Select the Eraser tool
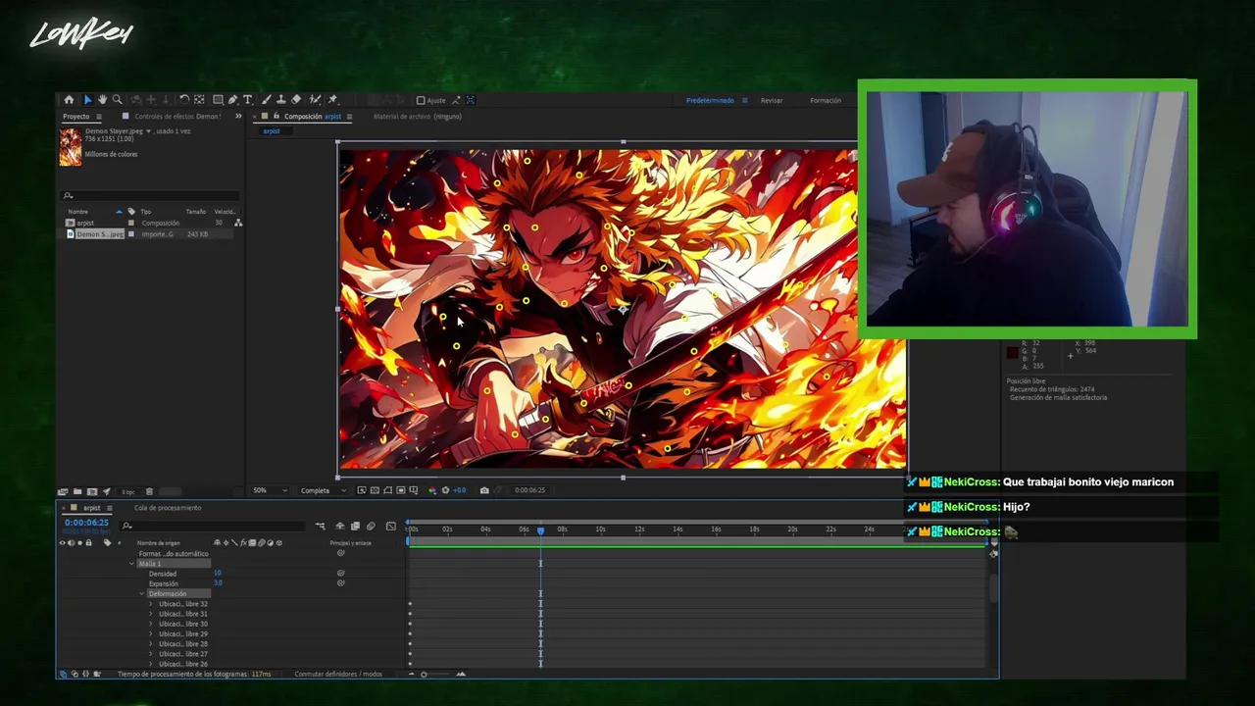The image size is (1255, 706). pos(296,99)
